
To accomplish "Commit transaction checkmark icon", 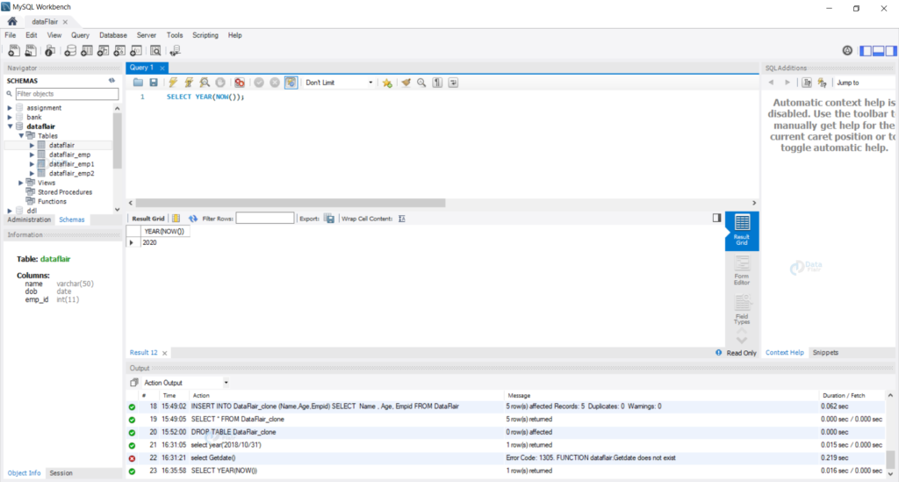I will click(259, 83).
